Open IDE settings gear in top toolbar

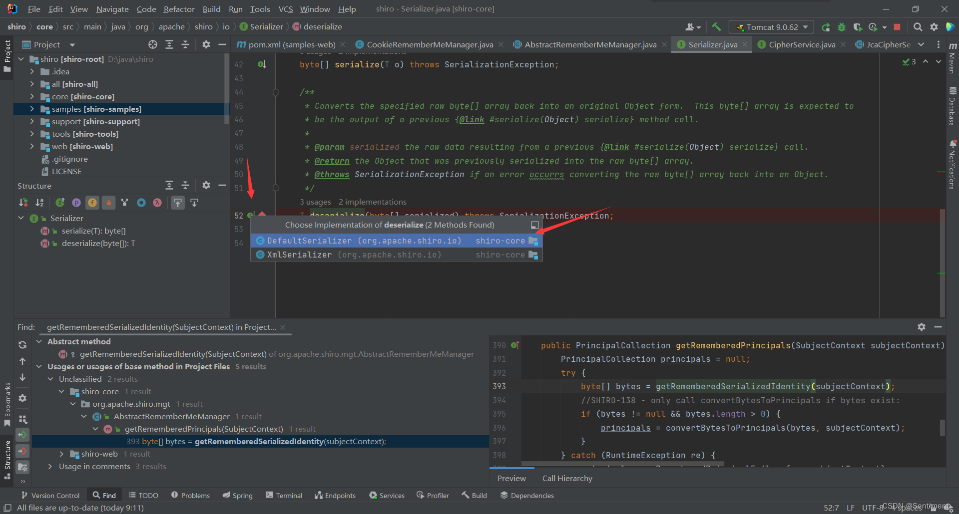(934, 27)
